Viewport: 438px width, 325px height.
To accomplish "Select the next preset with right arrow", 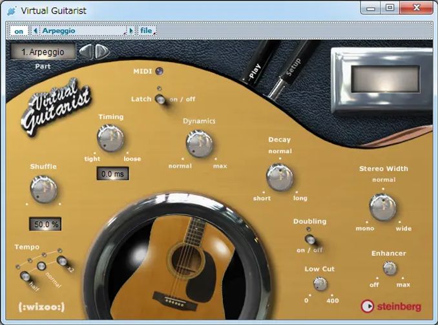I will [x=131, y=30].
